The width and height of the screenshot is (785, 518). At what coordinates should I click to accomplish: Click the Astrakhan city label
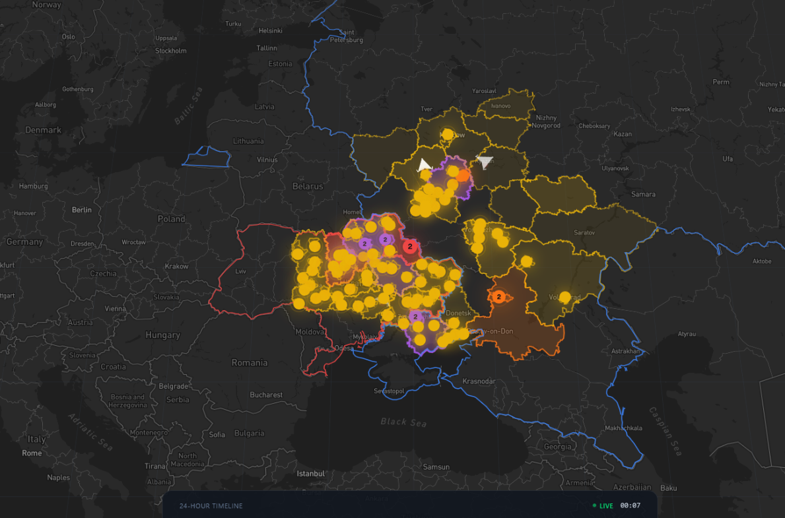625,351
